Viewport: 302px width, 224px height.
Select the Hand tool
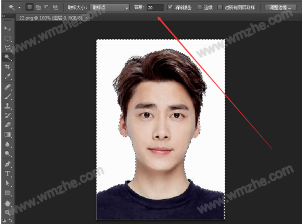8,203
